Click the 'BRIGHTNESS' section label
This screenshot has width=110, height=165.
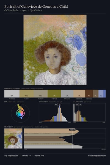[x=43, y=102]
